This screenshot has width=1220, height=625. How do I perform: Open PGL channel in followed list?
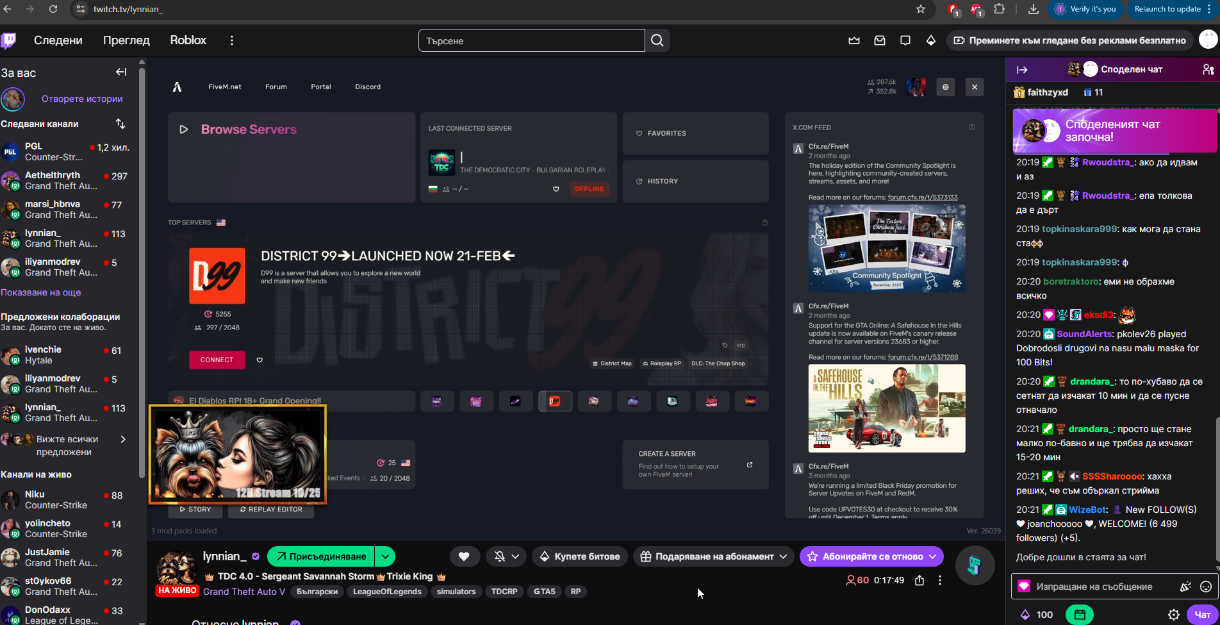click(65, 152)
